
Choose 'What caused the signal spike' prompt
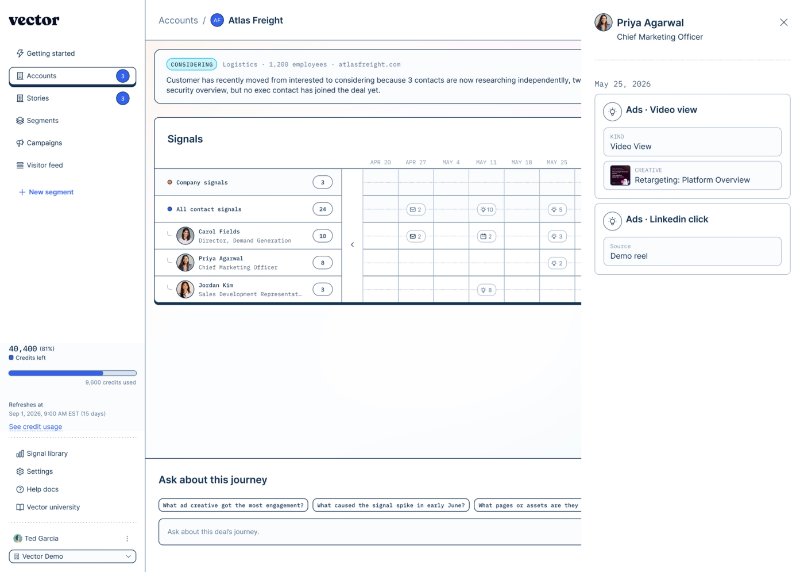tap(391, 505)
